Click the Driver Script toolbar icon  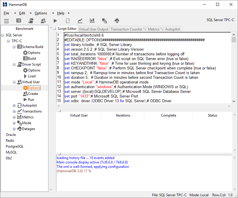(31, 21)
